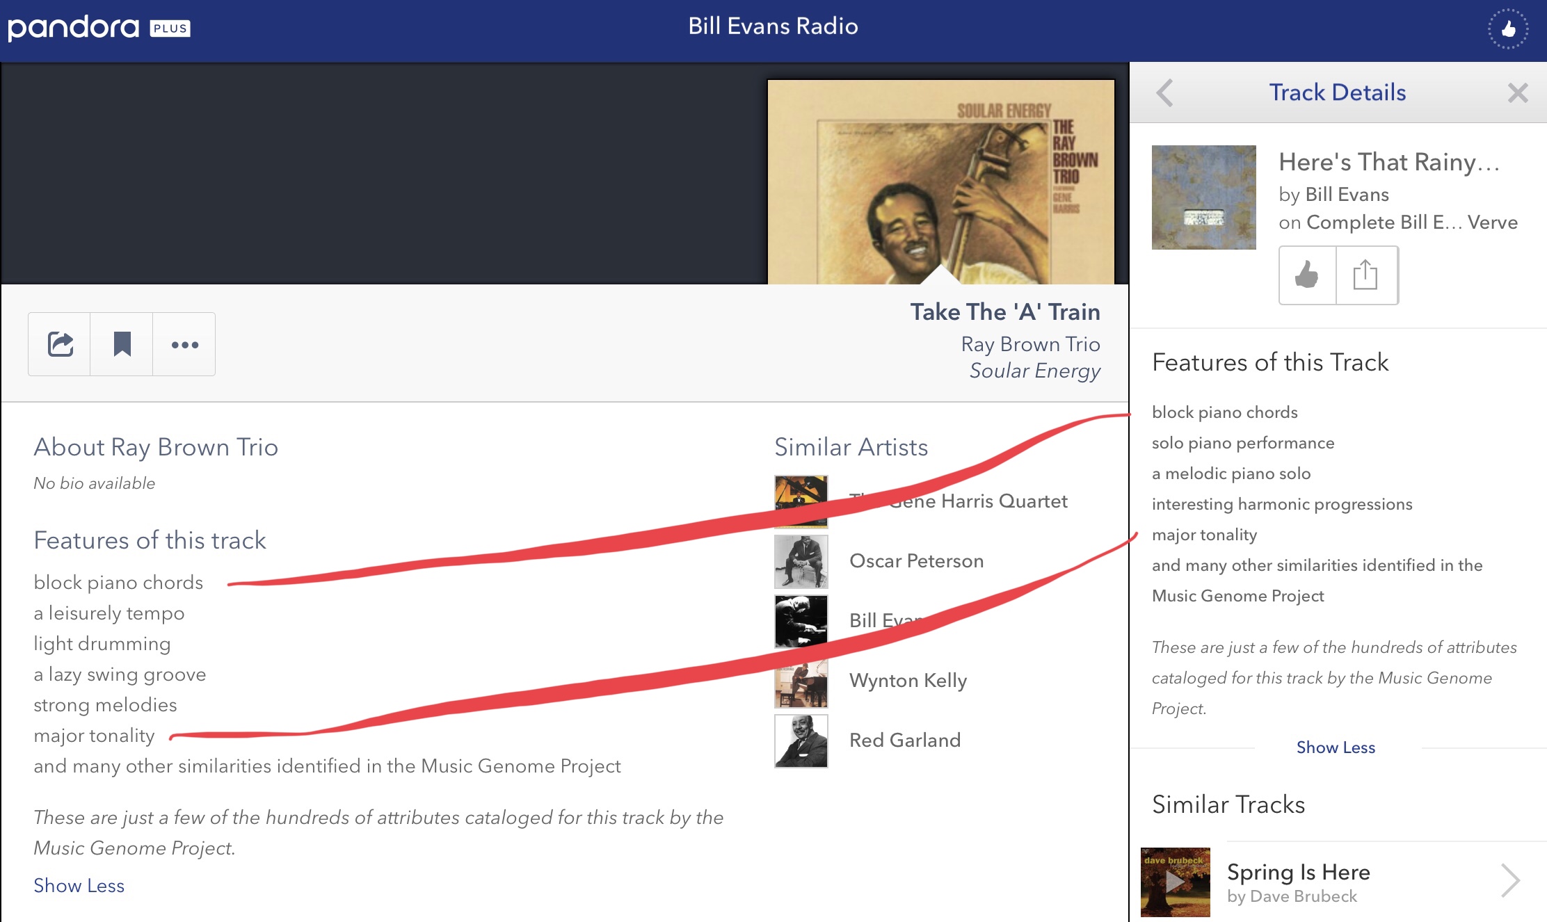Bookmark the current track

(x=122, y=344)
